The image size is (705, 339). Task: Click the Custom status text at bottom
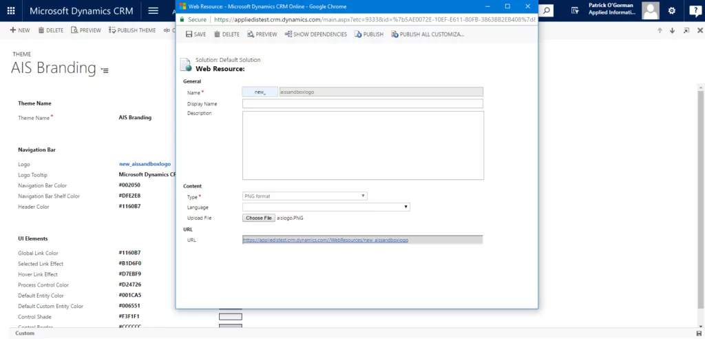(25, 333)
